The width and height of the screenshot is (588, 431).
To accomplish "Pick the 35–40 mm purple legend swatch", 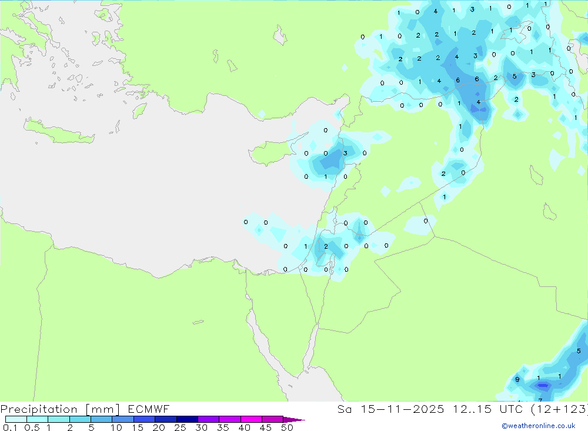I will (229, 419).
